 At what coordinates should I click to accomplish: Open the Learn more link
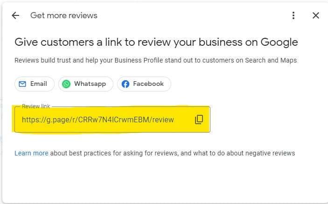pyautogui.click(x=31, y=153)
